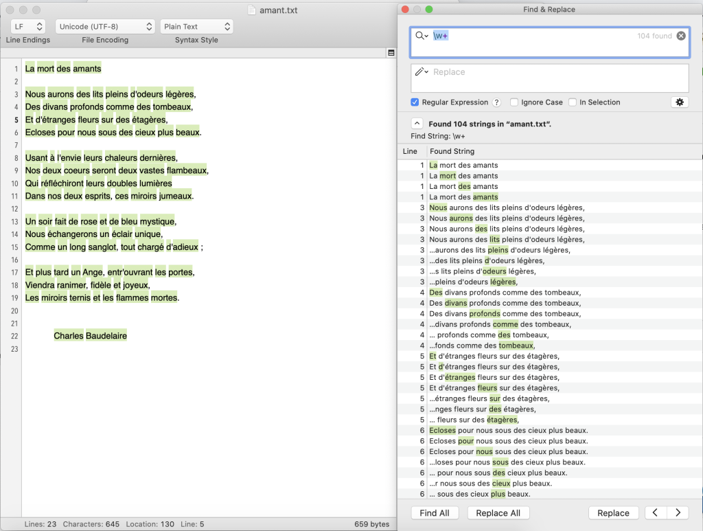
Task: Click 'flambeaux' on editor line 9
Action: point(187,170)
